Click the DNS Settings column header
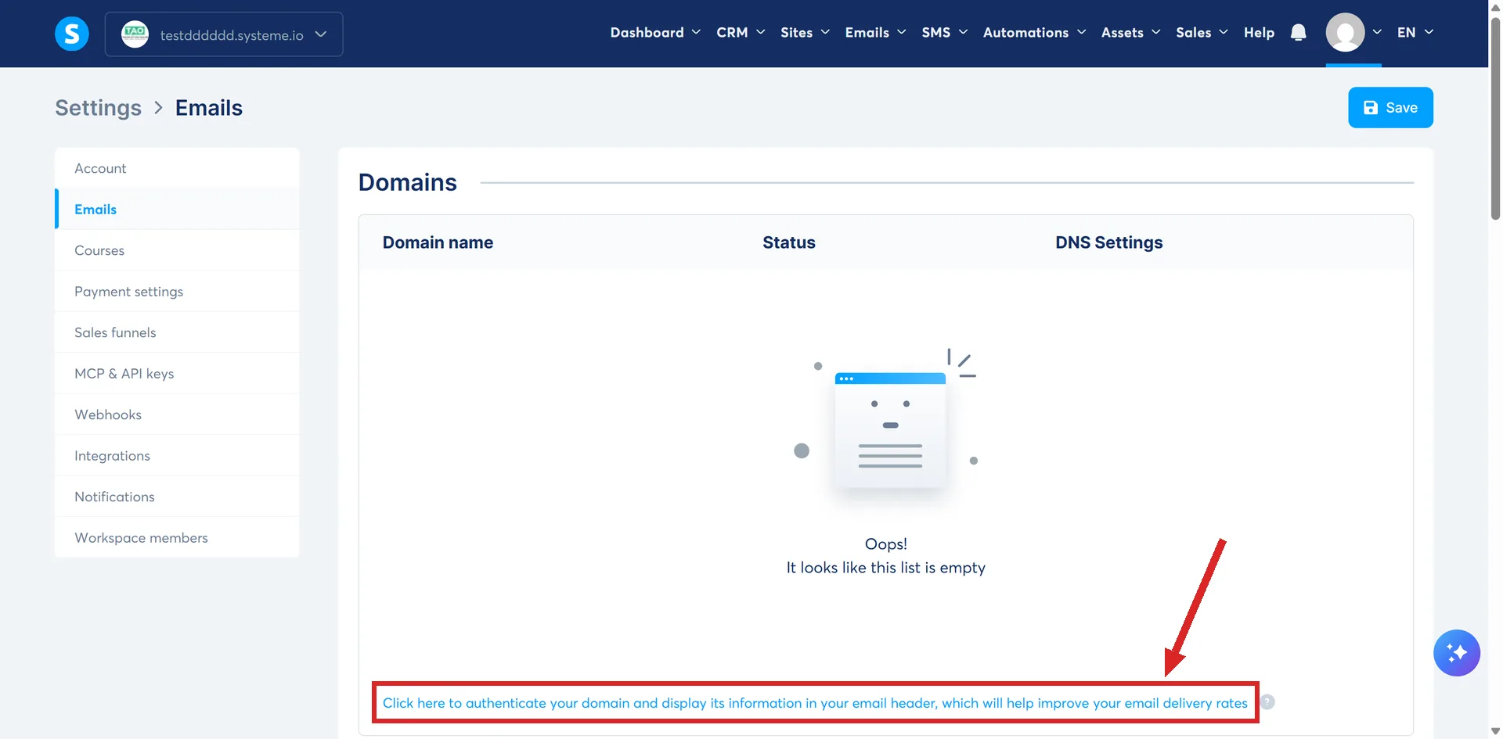 [x=1108, y=242]
